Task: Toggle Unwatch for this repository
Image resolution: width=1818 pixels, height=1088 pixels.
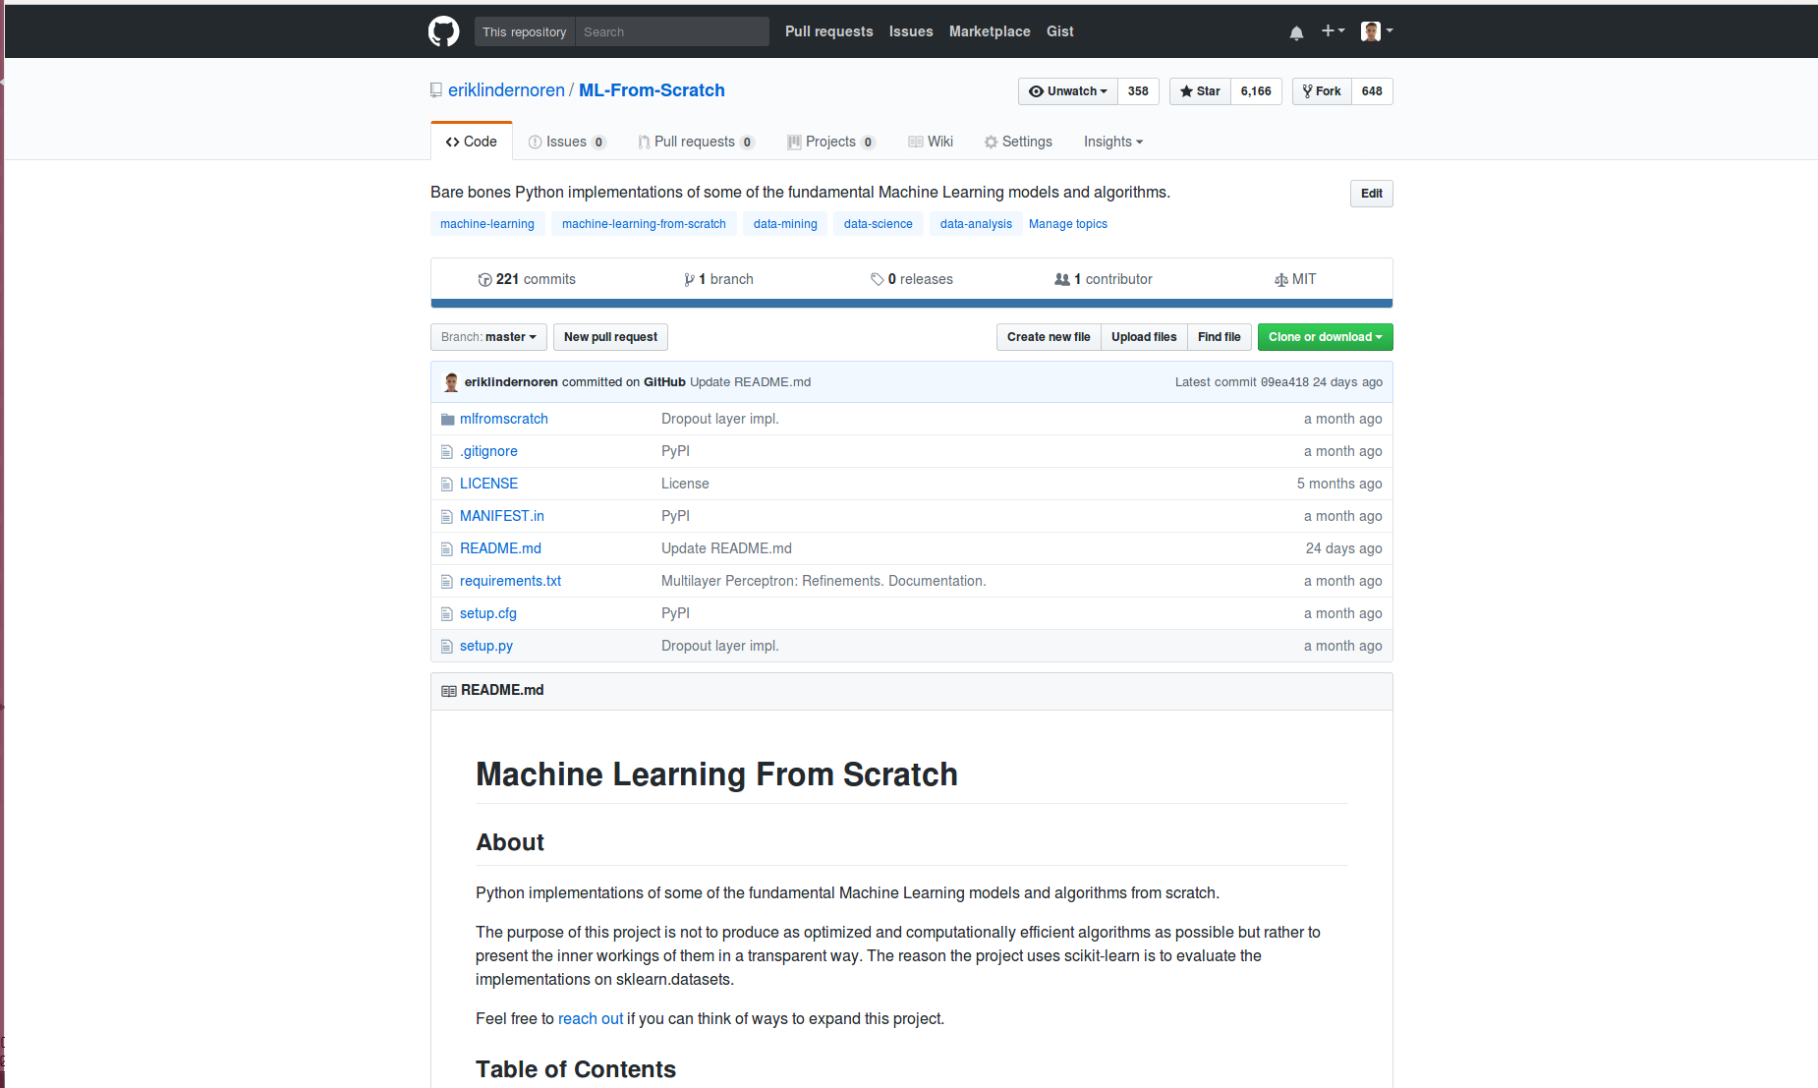Action: [x=1068, y=91]
